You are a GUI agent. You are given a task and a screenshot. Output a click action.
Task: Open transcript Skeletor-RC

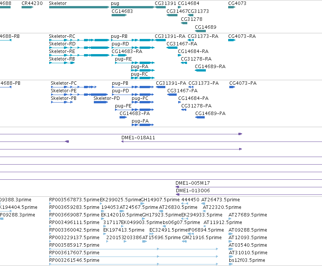(79, 40)
